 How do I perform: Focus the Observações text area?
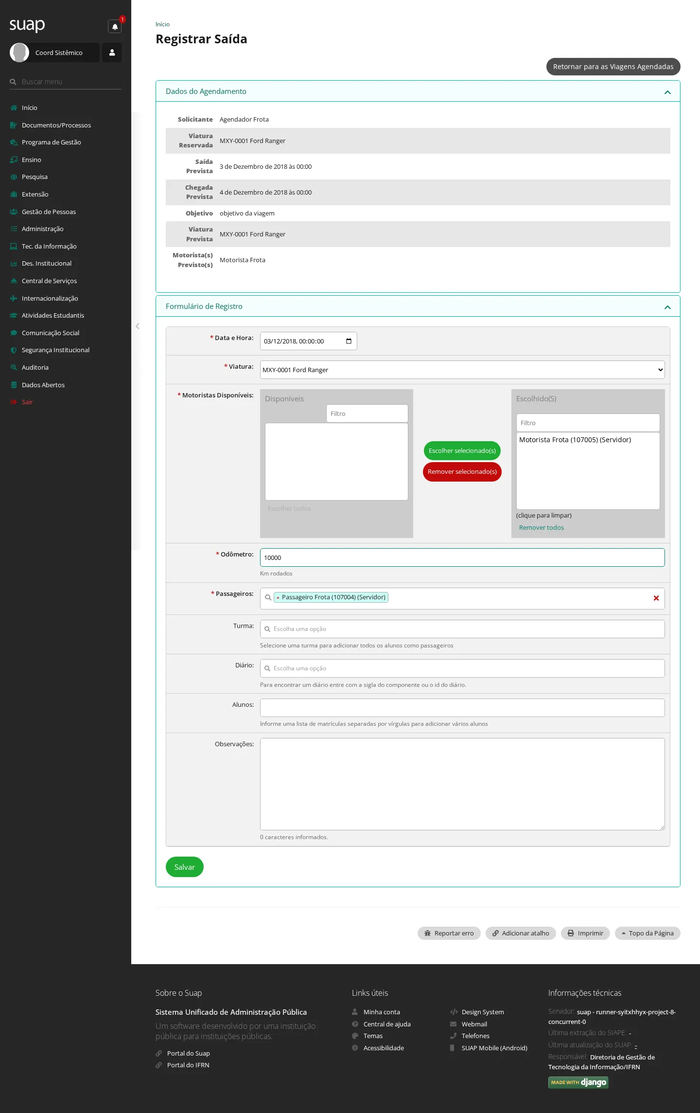point(462,784)
